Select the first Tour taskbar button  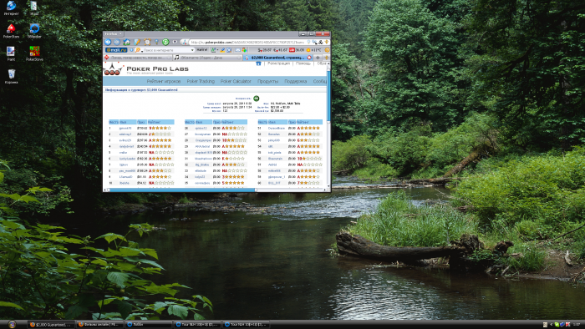(197, 325)
